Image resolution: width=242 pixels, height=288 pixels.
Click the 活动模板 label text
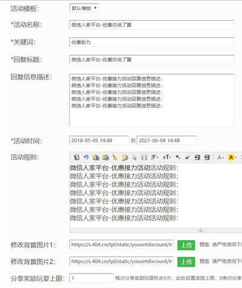click(25, 8)
